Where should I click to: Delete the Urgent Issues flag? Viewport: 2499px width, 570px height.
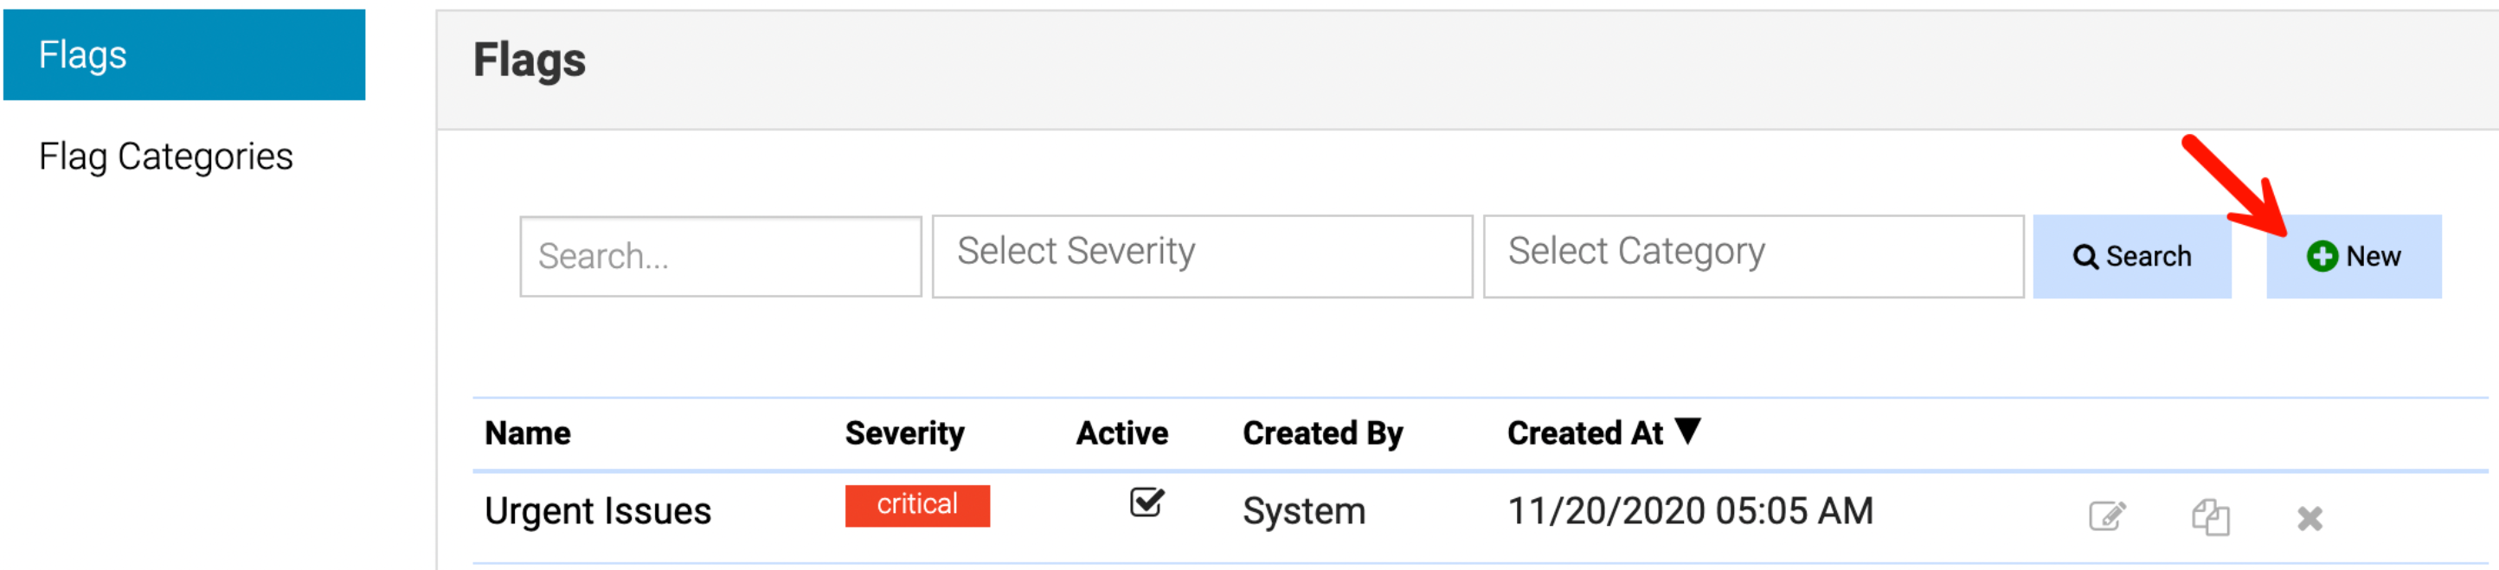coord(2309,519)
